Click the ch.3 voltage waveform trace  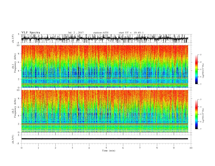pos(105,139)
